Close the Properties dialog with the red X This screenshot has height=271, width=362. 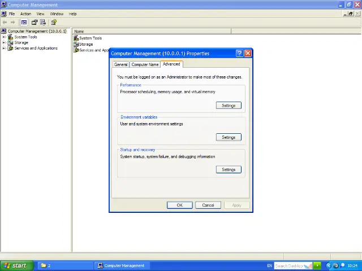pyautogui.click(x=248, y=53)
